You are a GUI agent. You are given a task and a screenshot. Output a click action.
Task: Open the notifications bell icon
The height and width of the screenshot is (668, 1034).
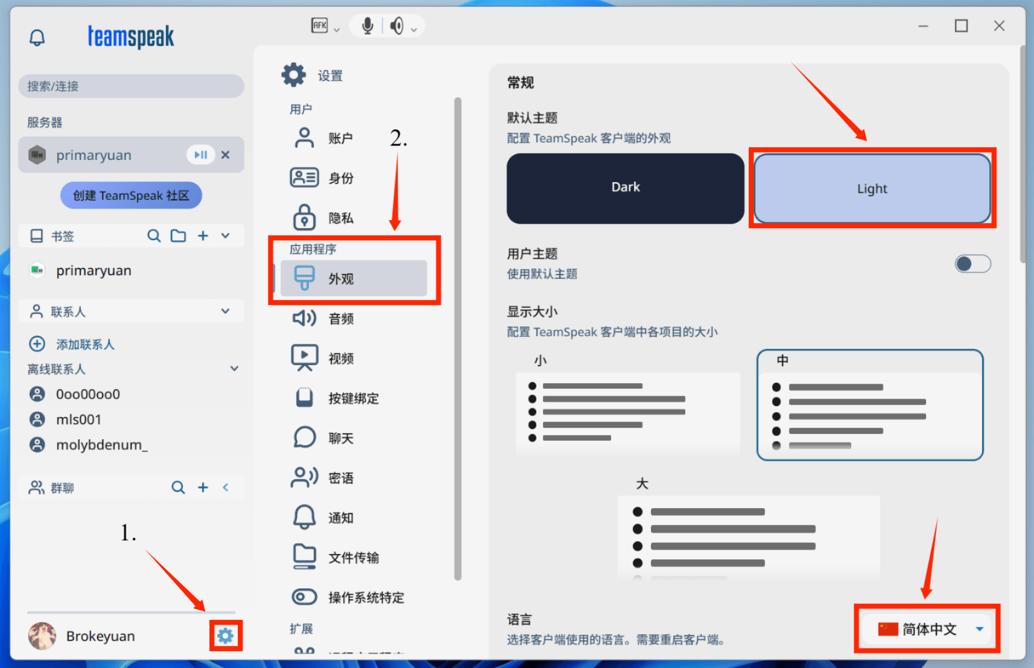coord(37,38)
